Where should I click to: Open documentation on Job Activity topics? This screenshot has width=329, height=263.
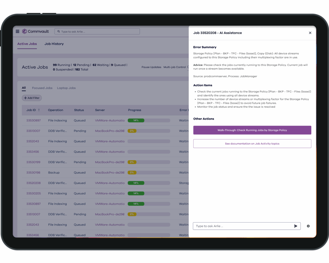(x=252, y=144)
